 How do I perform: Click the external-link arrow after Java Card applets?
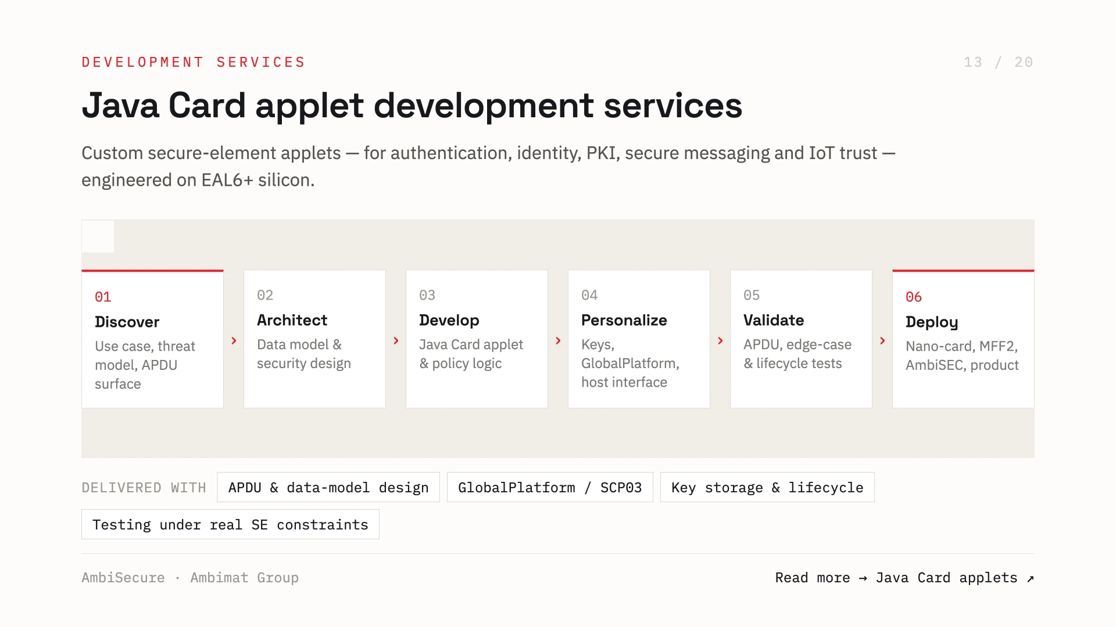tap(1030, 578)
